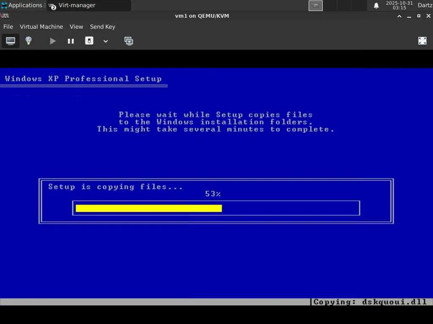
Task: Click the 53% progress text
Action: pyautogui.click(x=213, y=194)
